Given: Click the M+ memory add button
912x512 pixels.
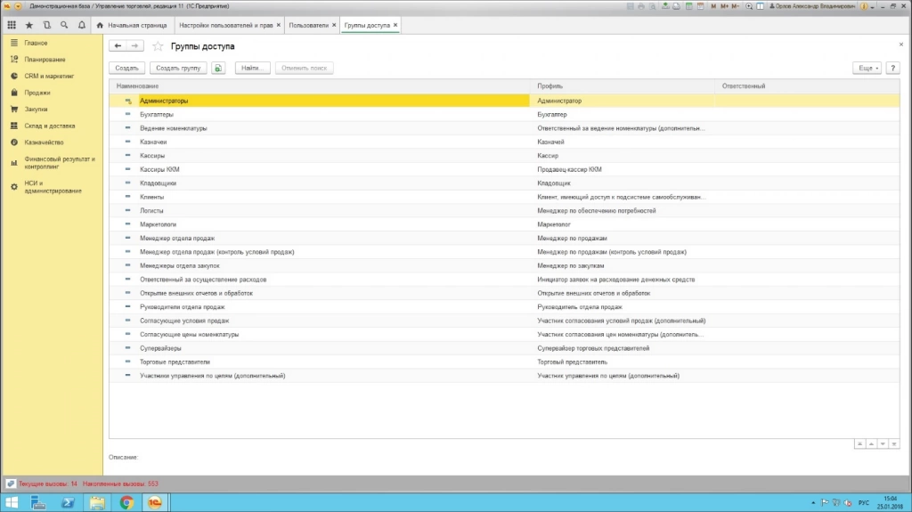Looking at the screenshot, I should point(724,6).
